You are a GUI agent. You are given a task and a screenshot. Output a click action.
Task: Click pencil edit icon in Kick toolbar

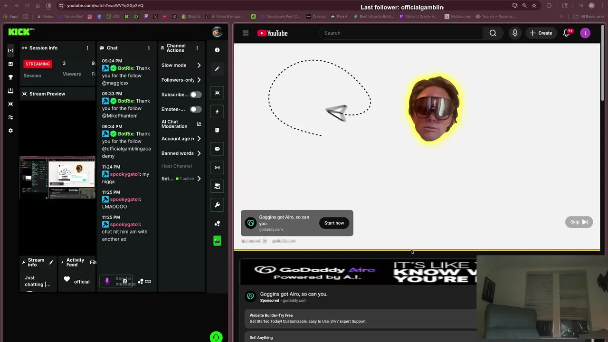pos(217,69)
